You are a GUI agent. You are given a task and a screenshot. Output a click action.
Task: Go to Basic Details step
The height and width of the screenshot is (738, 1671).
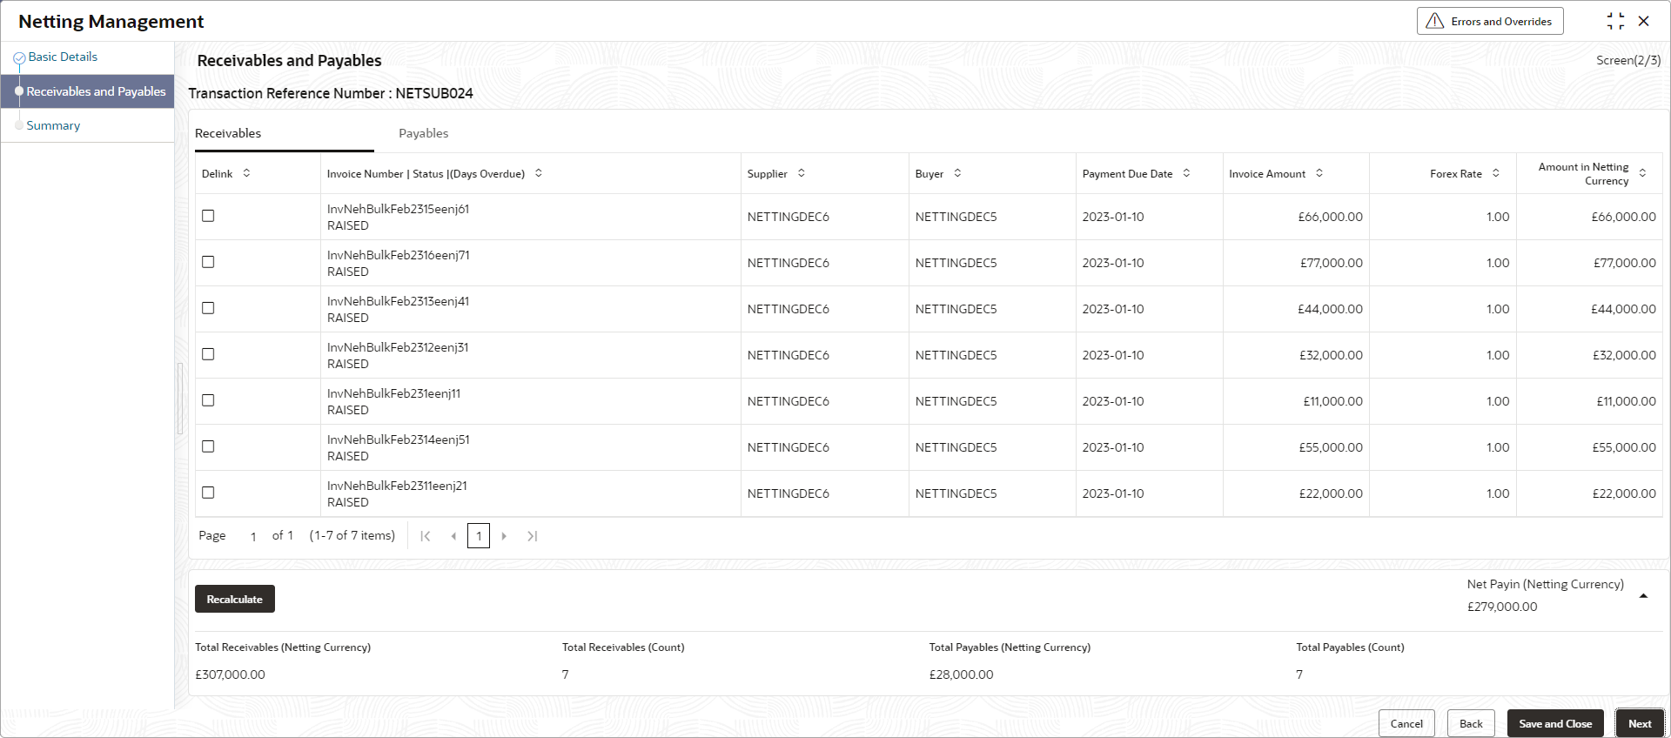point(63,57)
